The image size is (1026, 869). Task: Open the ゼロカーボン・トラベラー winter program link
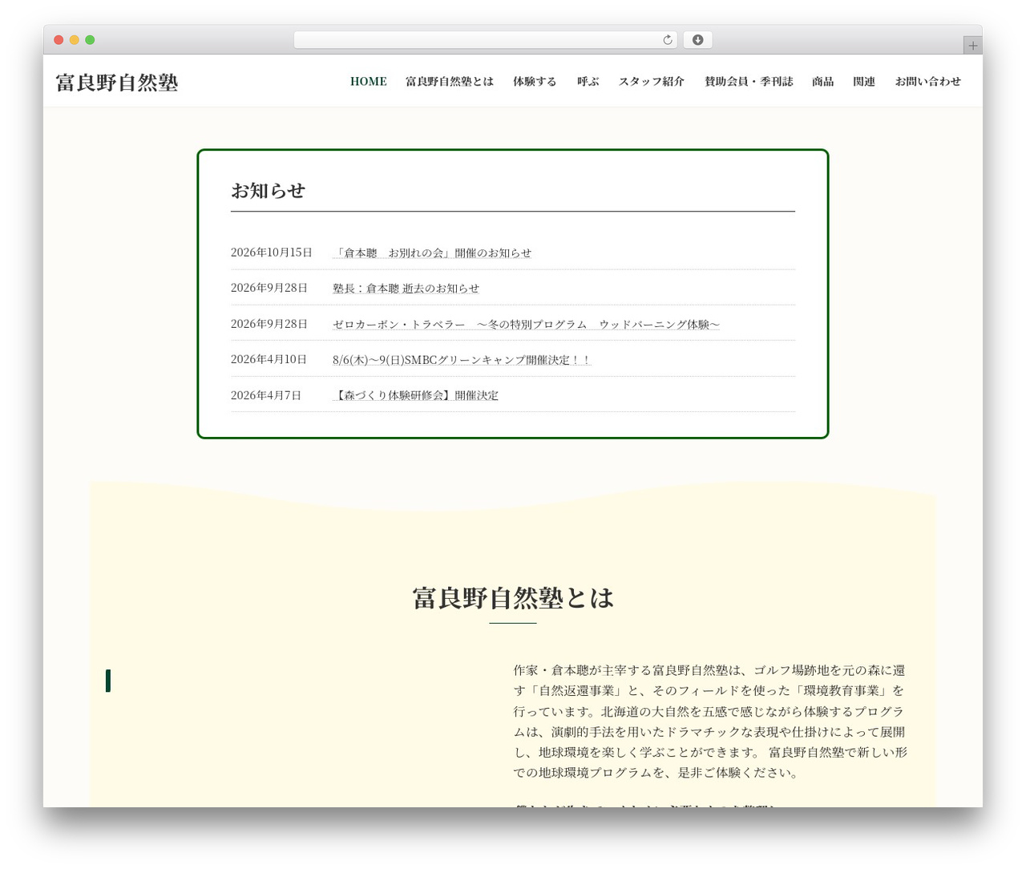click(526, 324)
